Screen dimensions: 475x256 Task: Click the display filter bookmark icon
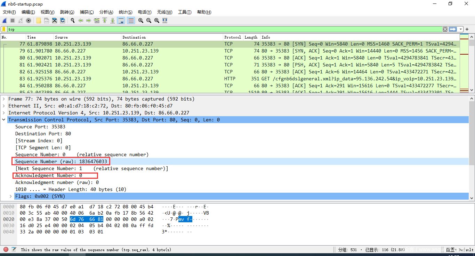point(4,29)
